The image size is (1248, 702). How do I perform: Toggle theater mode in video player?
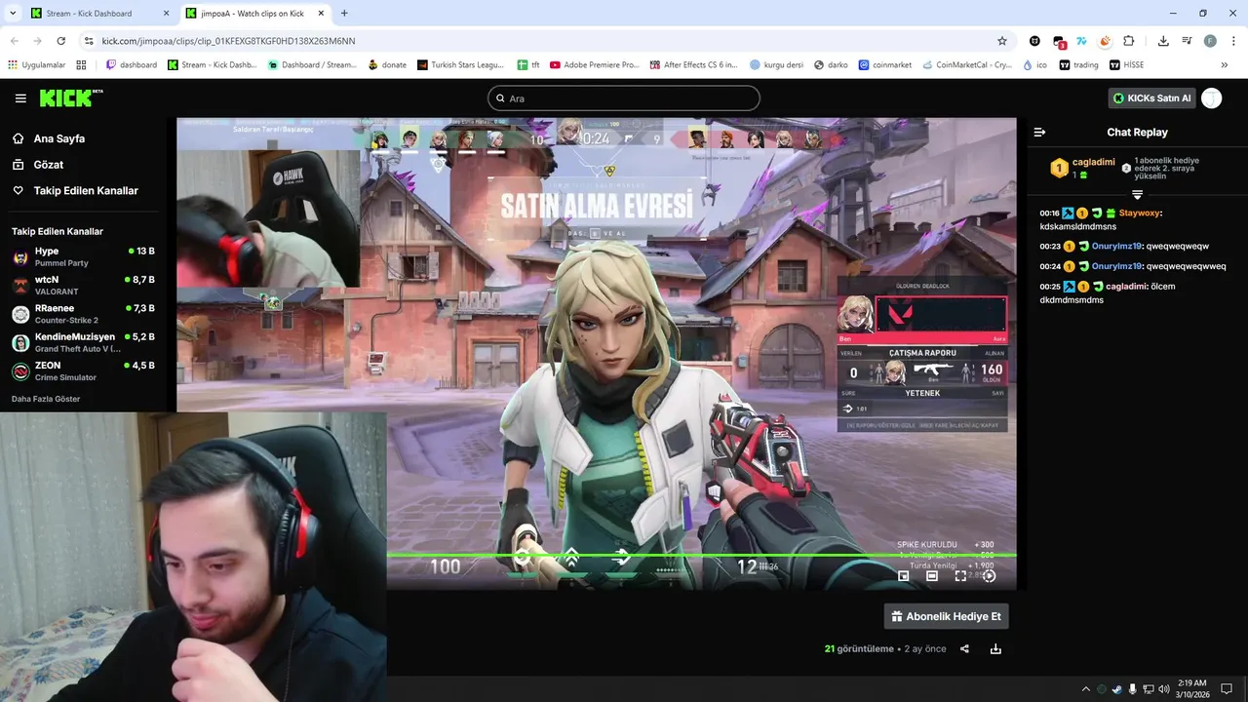click(932, 576)
